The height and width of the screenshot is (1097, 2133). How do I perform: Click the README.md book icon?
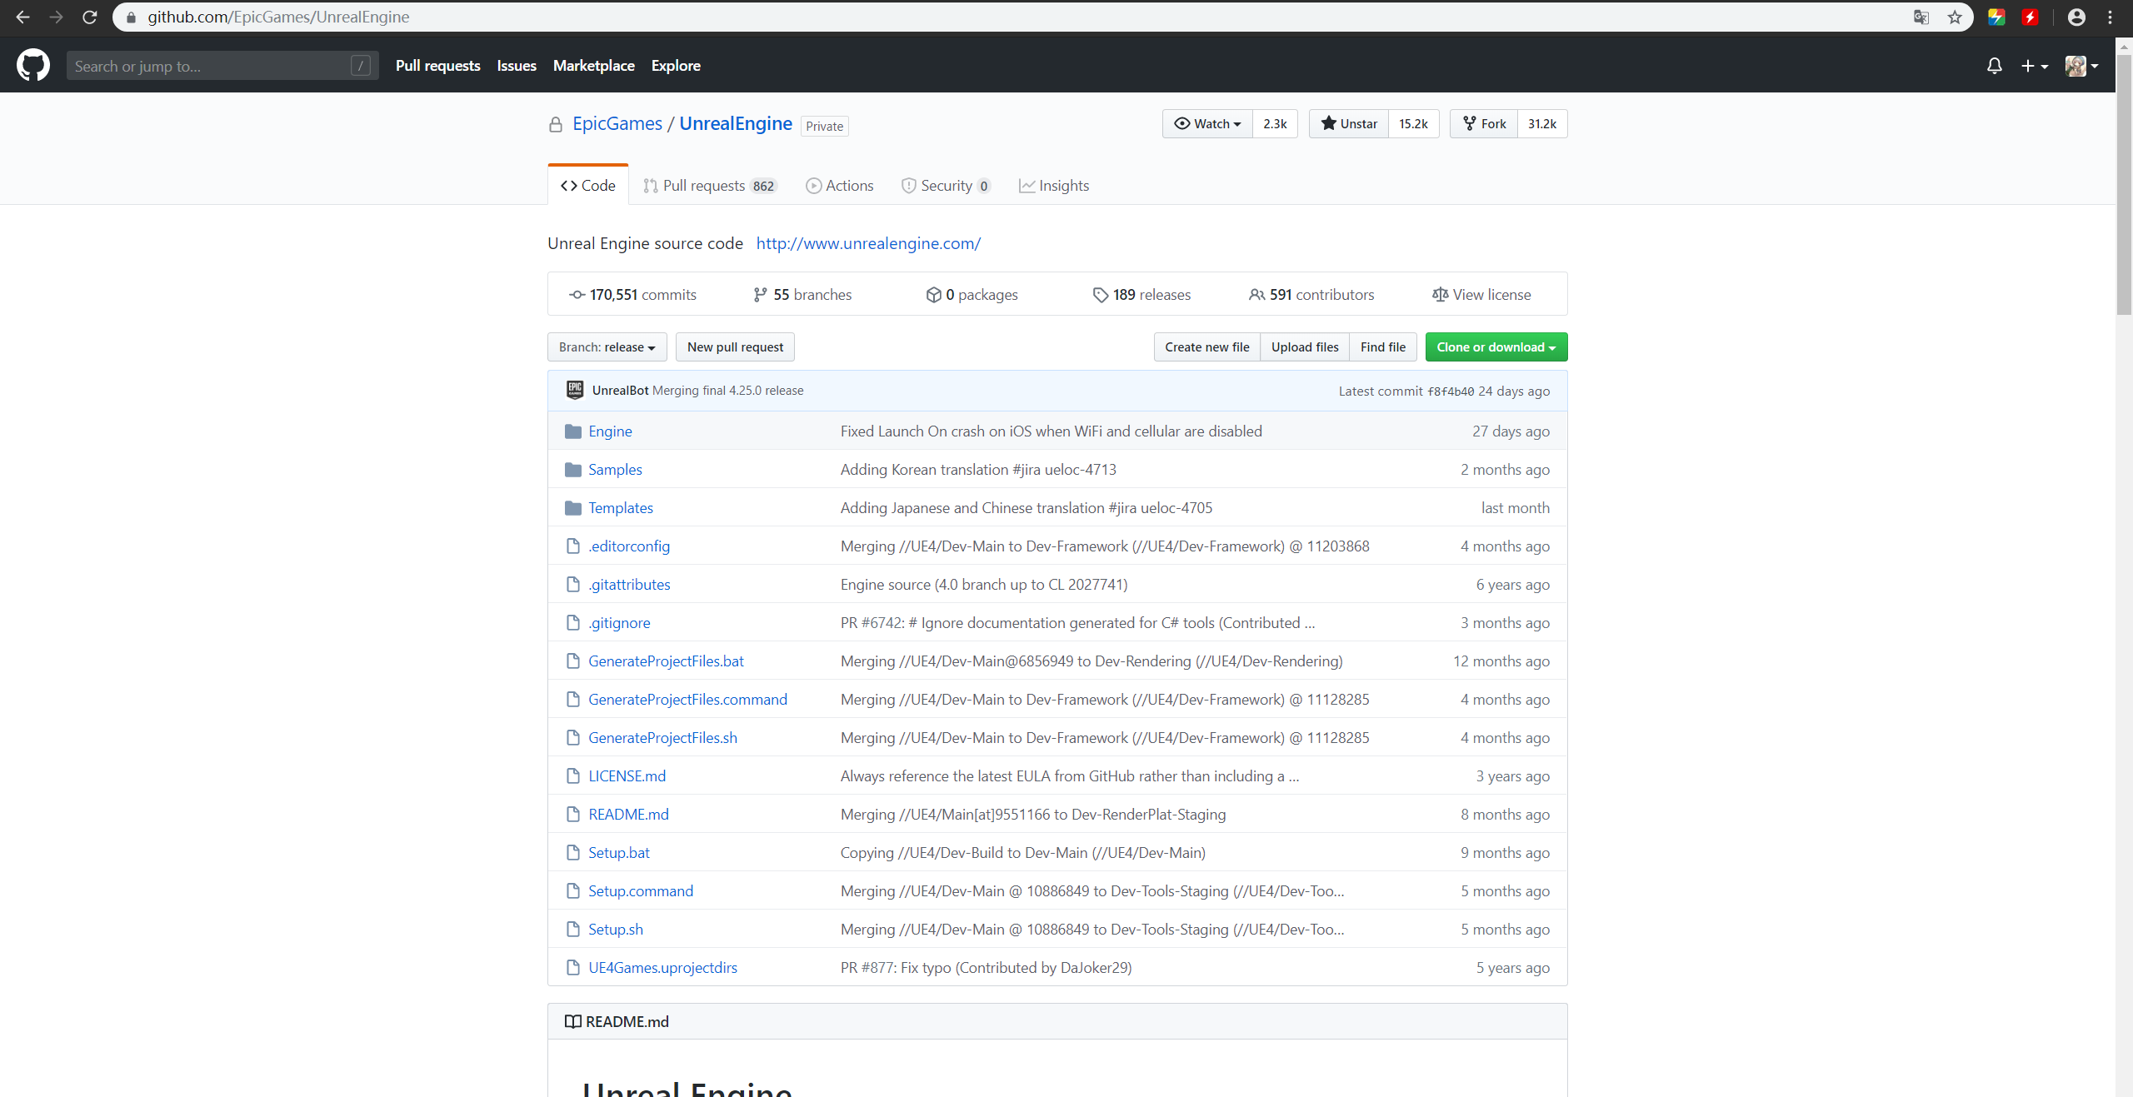[x=573, y=1022]
